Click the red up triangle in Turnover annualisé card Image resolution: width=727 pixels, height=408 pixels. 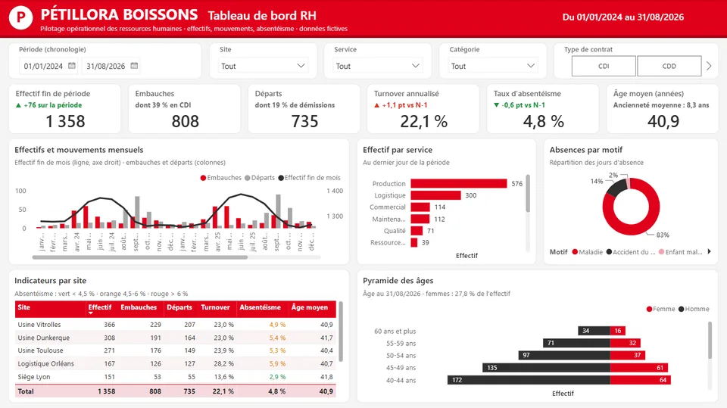[x=377, y=105]
